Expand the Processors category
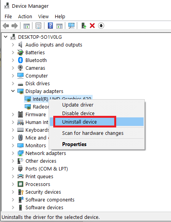171x222 pixels. 13,184
